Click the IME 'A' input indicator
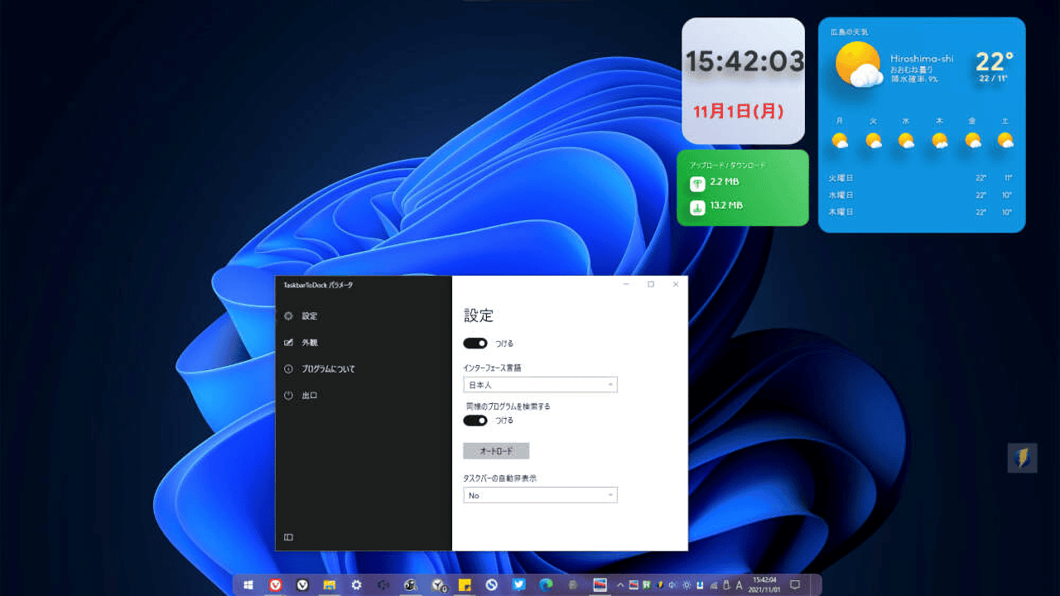 point(740,584)
